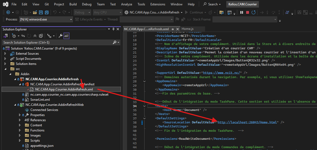This screenshot has width=317, height=150.
Task: Select appsettings.json in Solution Explorer
Action: tap(42, 146)
